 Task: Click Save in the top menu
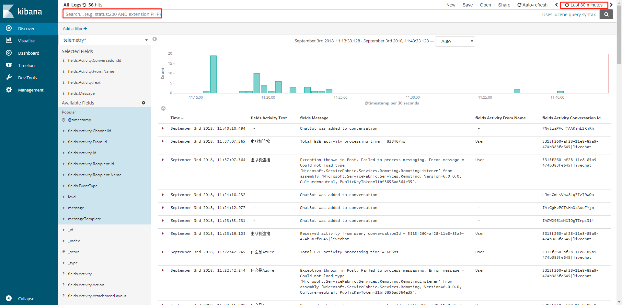coord(467,5)
